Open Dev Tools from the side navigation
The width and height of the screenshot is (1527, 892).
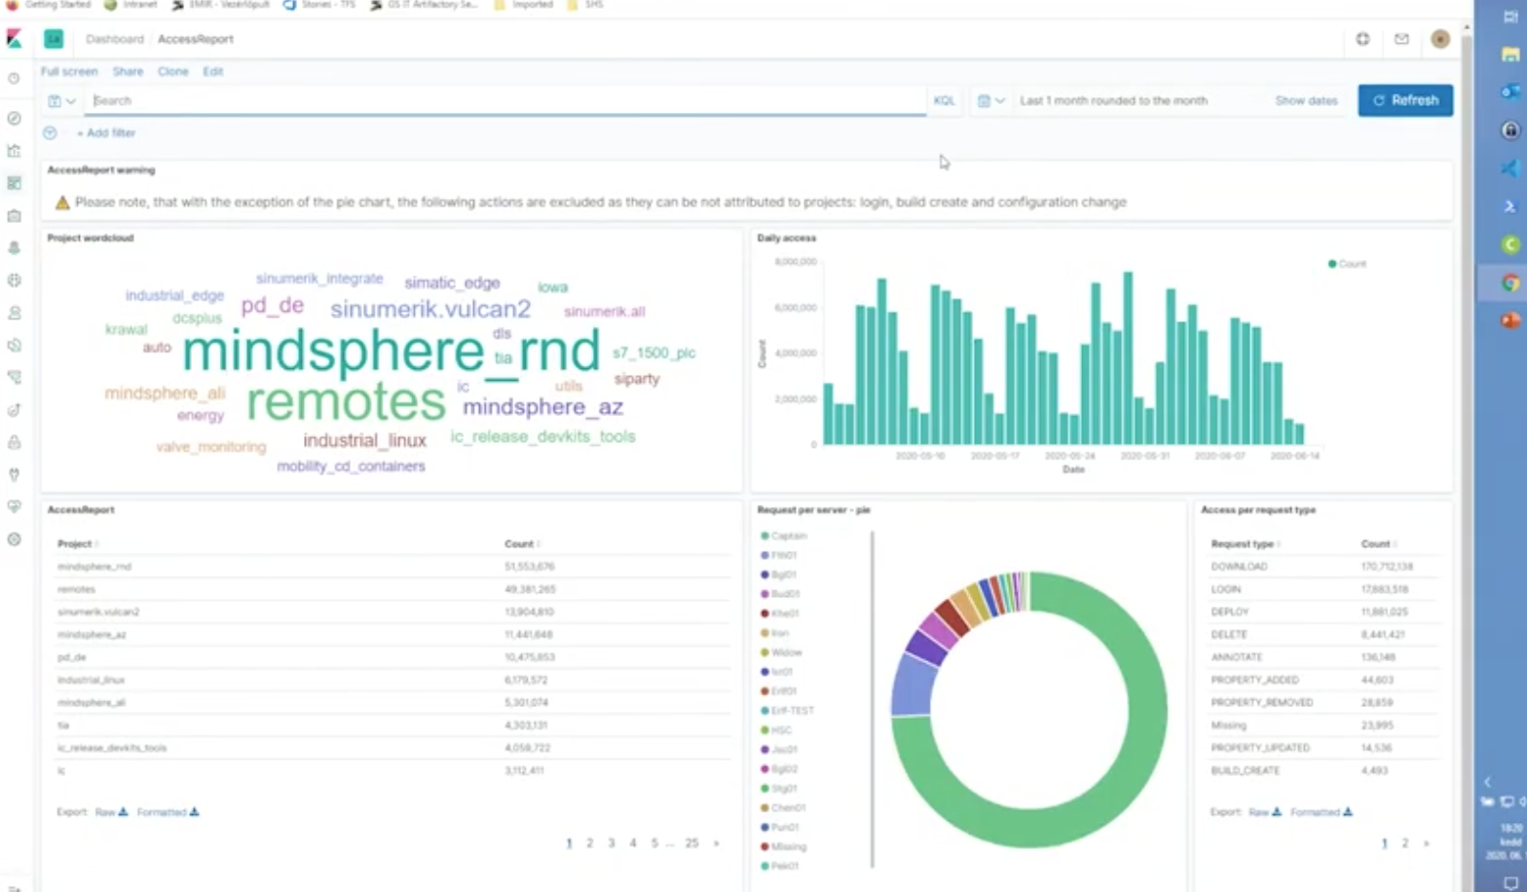coord(14,474)
